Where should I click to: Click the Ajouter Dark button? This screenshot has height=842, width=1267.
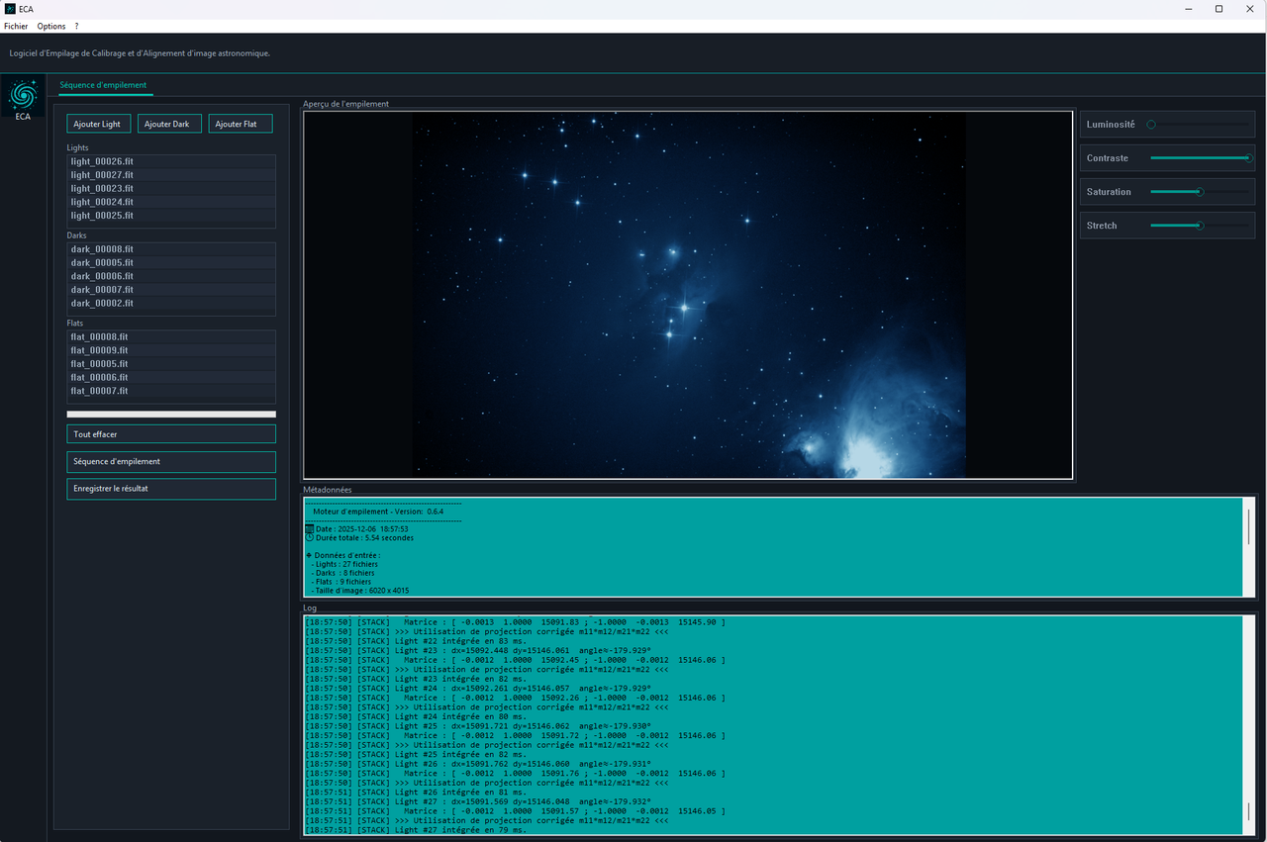click(169, 124)
